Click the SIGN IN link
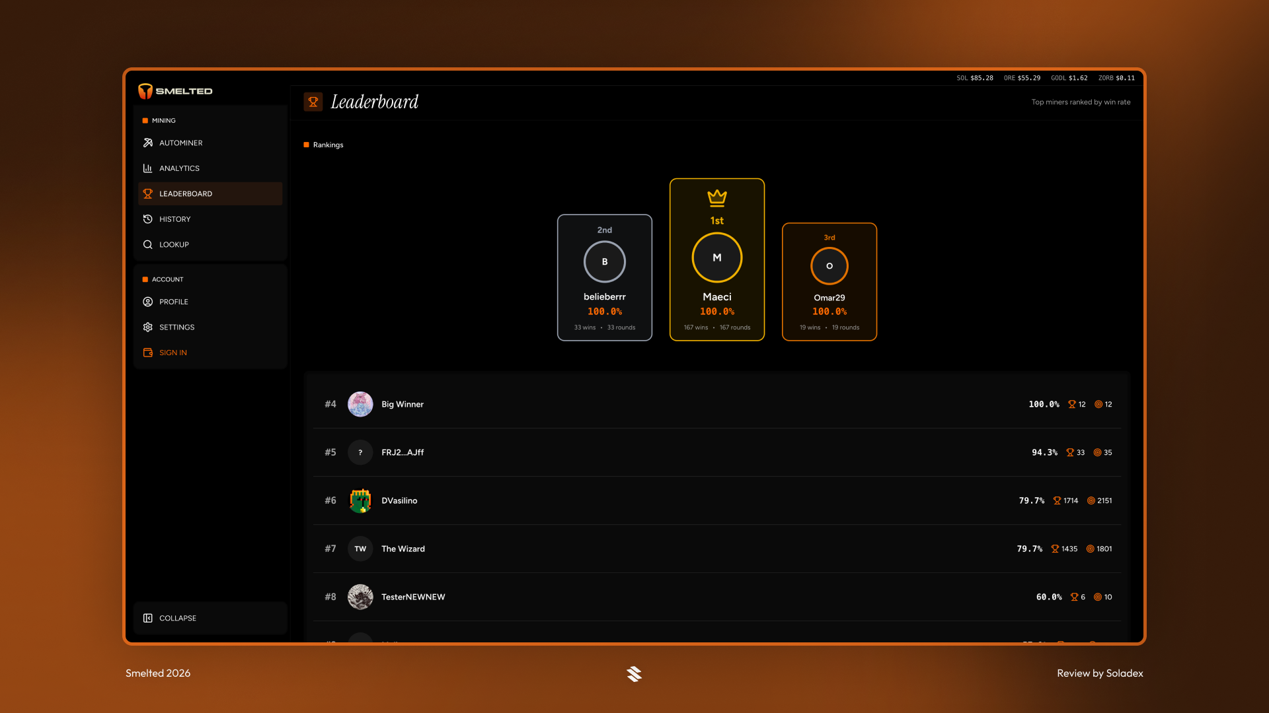 tap(173, 353)
